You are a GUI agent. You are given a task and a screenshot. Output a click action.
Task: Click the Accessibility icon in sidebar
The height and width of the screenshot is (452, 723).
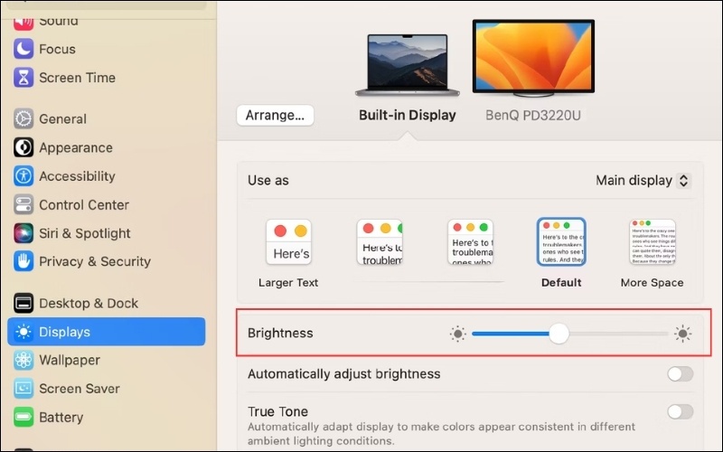(x=23, y=176)
